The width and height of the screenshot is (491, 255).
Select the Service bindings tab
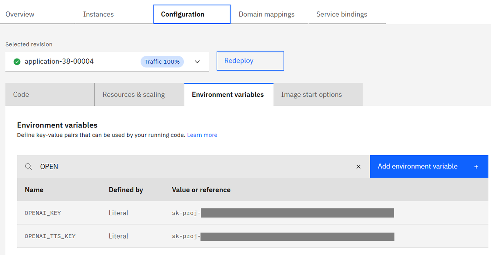(342, 14)
